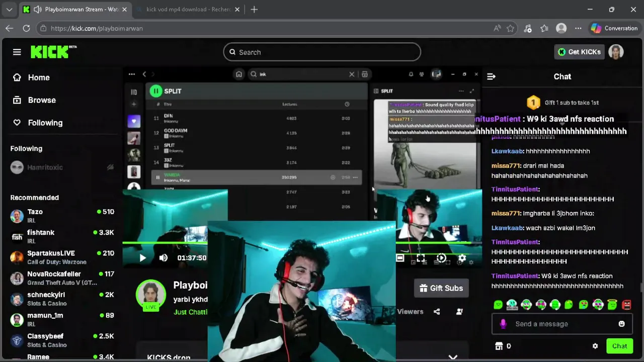The height and width of the screenshot is (362, 644).
Task: Open a new browser tab
Action: point(254,10)
